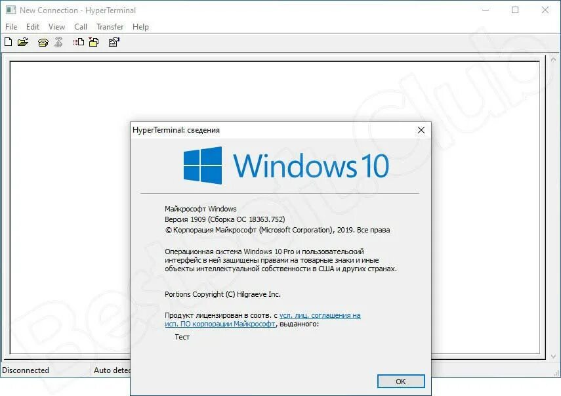The height and width of the screenshot is (396, 561).
Task: Open the Transfer menu
Action: 110,27
